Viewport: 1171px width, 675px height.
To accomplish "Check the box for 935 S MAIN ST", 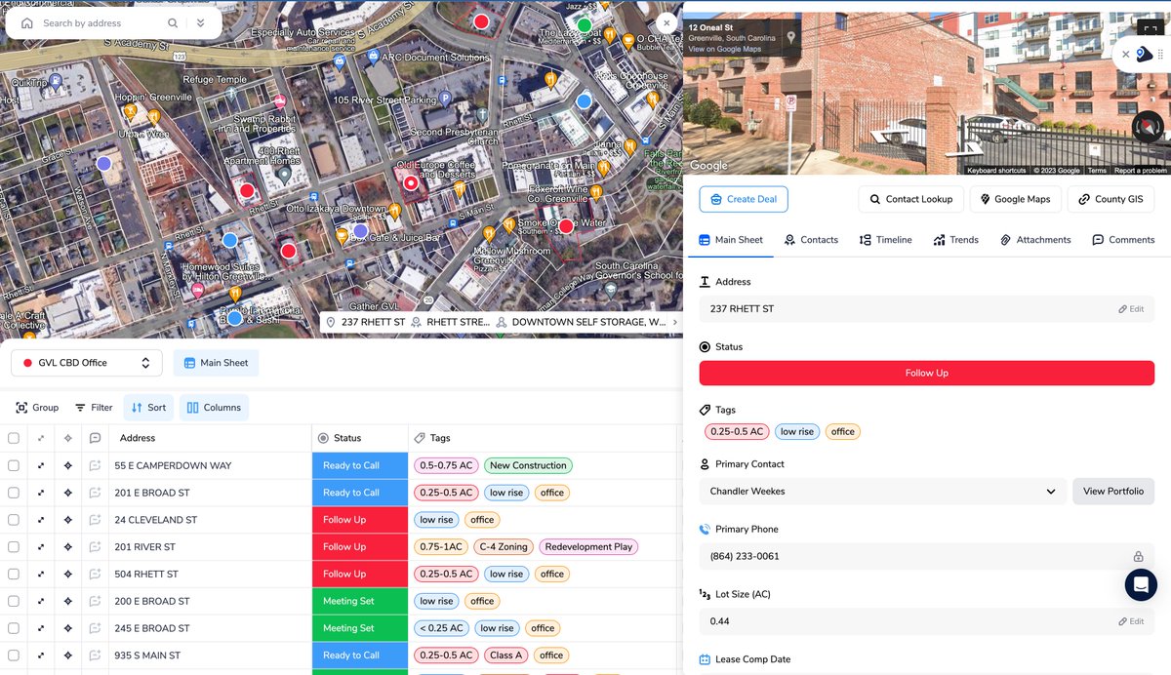I will tap(14, 655).
